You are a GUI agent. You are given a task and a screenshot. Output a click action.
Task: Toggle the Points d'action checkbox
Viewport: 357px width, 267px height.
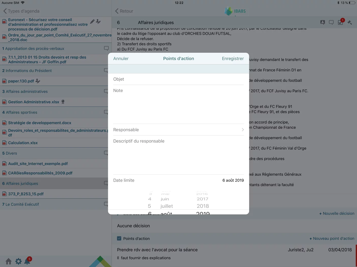tap(119, 238)
